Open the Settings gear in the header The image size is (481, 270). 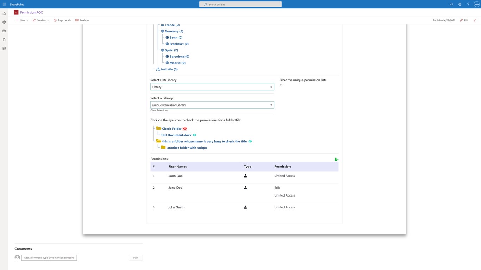point(460,4)
